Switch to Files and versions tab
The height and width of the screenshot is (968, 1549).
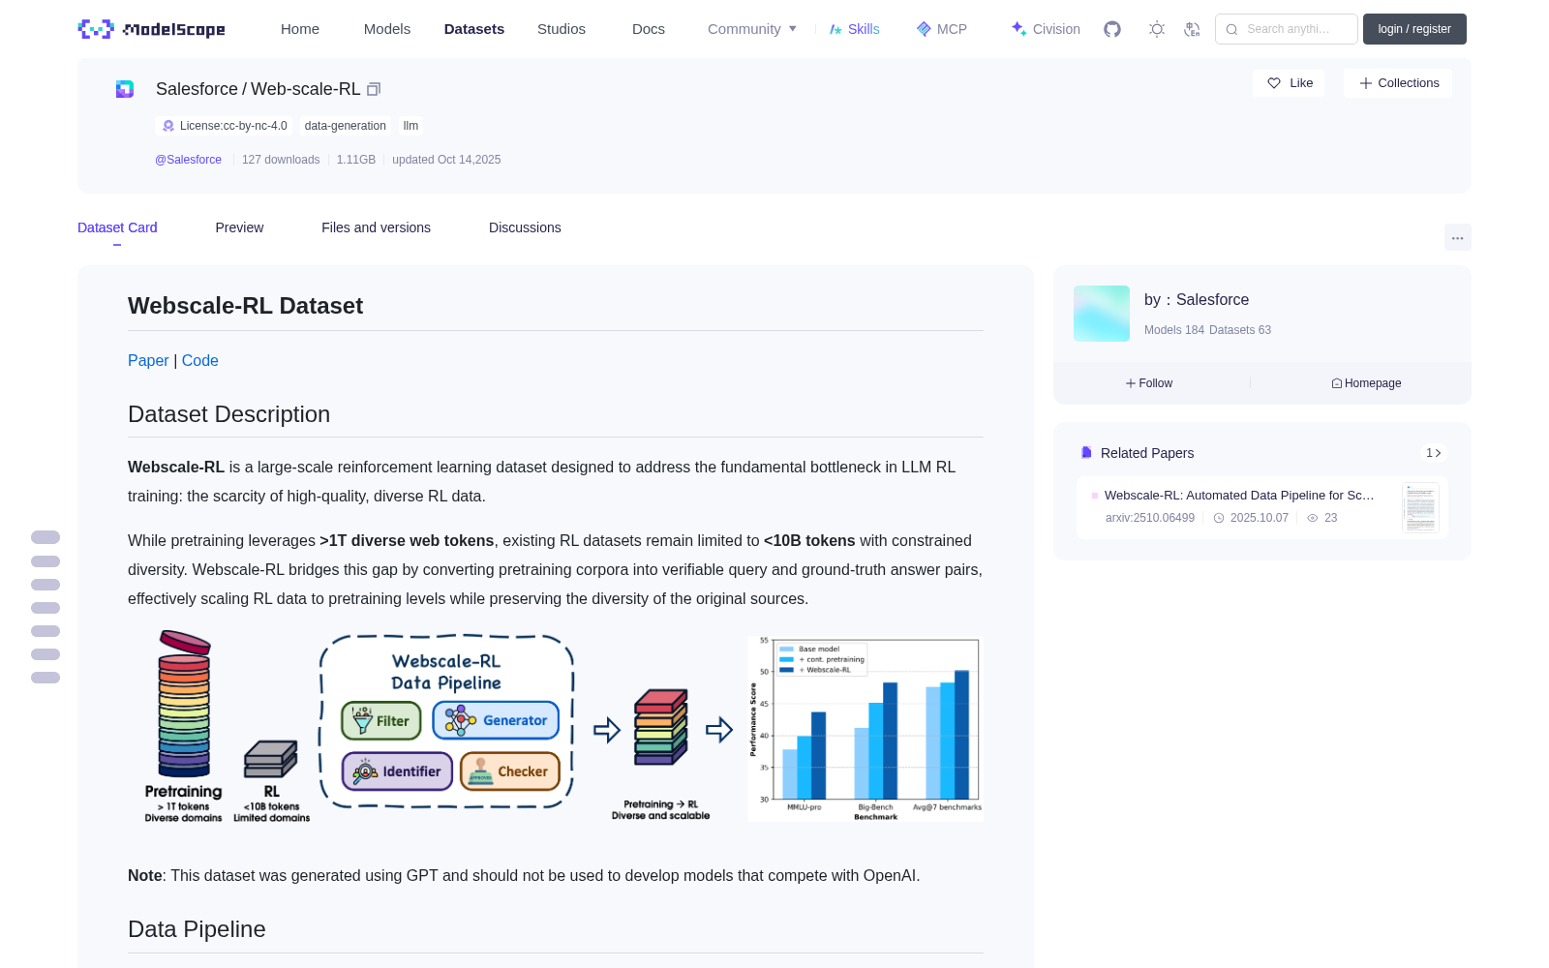376,227
